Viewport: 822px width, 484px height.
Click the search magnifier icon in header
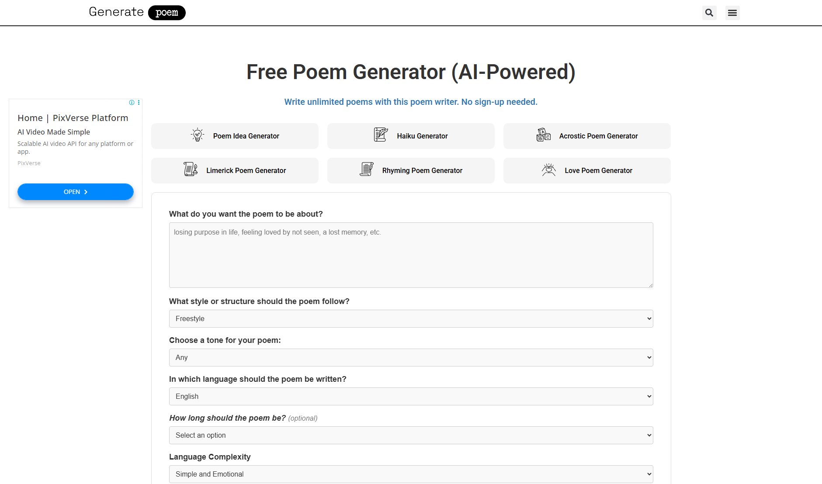(709, 13)
